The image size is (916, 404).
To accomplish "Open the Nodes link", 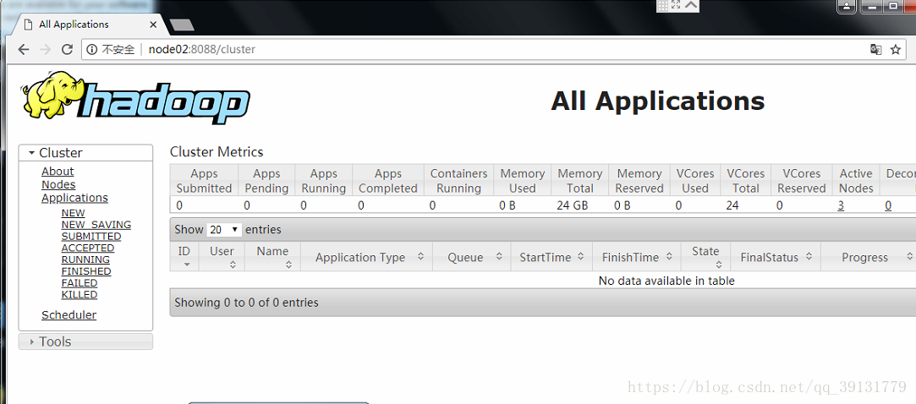I will pos(58,184).
